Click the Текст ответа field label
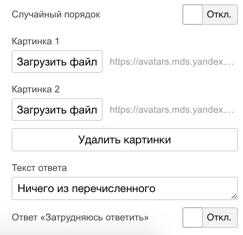 coord(39,168)
